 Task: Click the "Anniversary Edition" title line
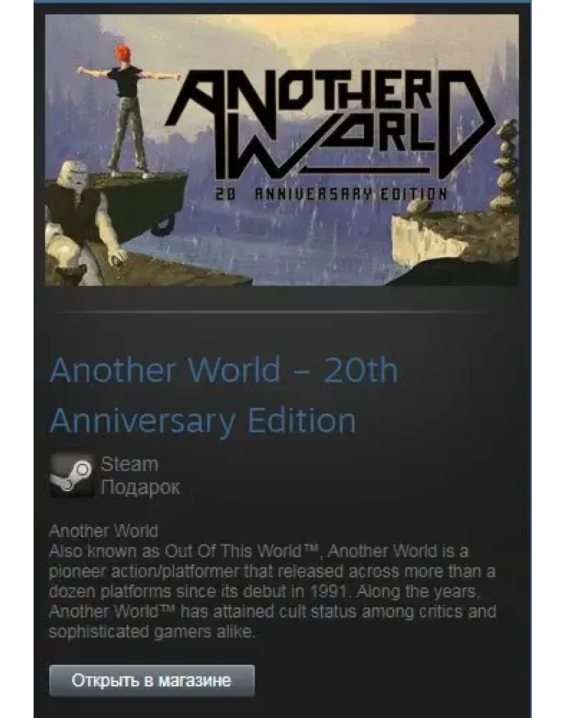[203, 420]
